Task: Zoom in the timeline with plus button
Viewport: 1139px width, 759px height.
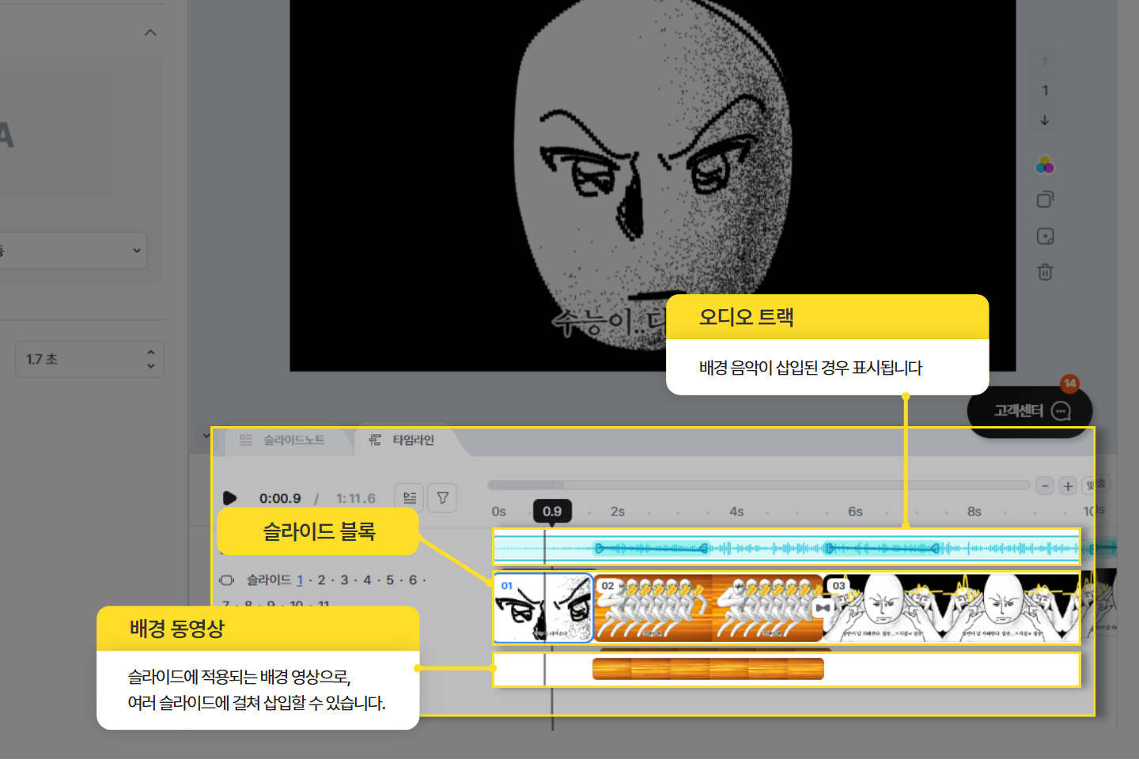Action: (x=1068, y=485)
